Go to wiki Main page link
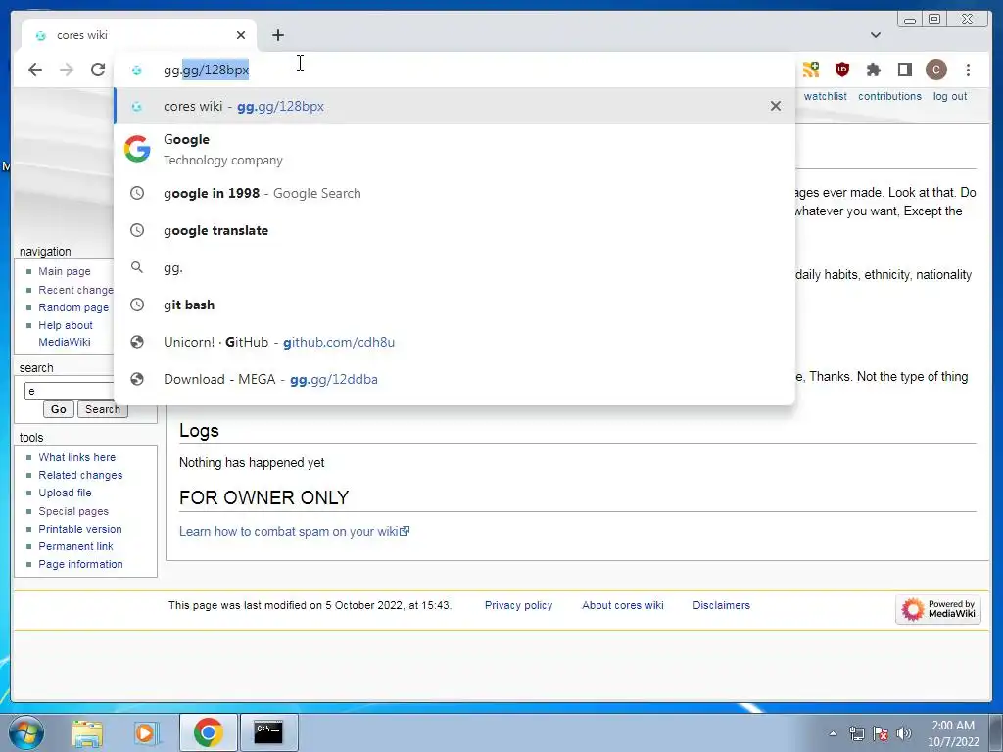This screenshot has width=1003, height=752. coord(65,271)
